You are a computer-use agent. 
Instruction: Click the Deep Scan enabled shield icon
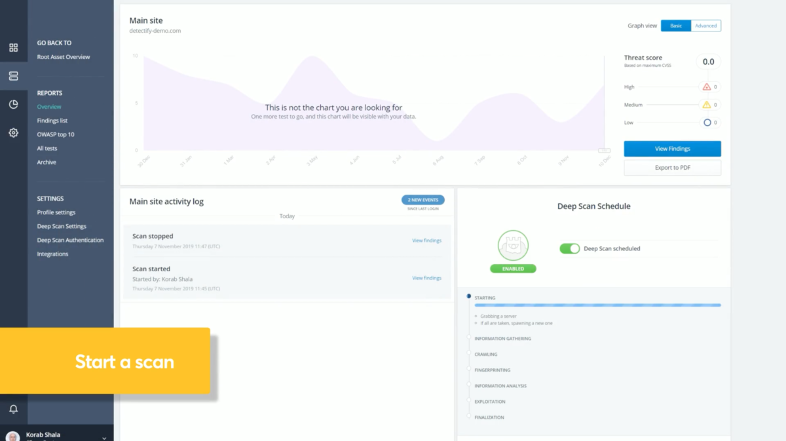coord(513,246)
